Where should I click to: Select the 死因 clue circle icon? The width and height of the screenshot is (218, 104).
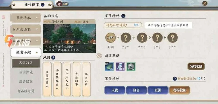click(x=110, y=37)
